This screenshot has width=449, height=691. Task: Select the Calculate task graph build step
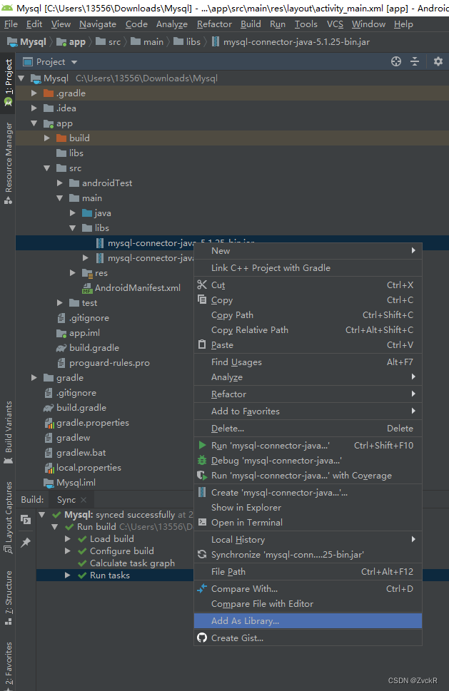click(x=132, y=563)
